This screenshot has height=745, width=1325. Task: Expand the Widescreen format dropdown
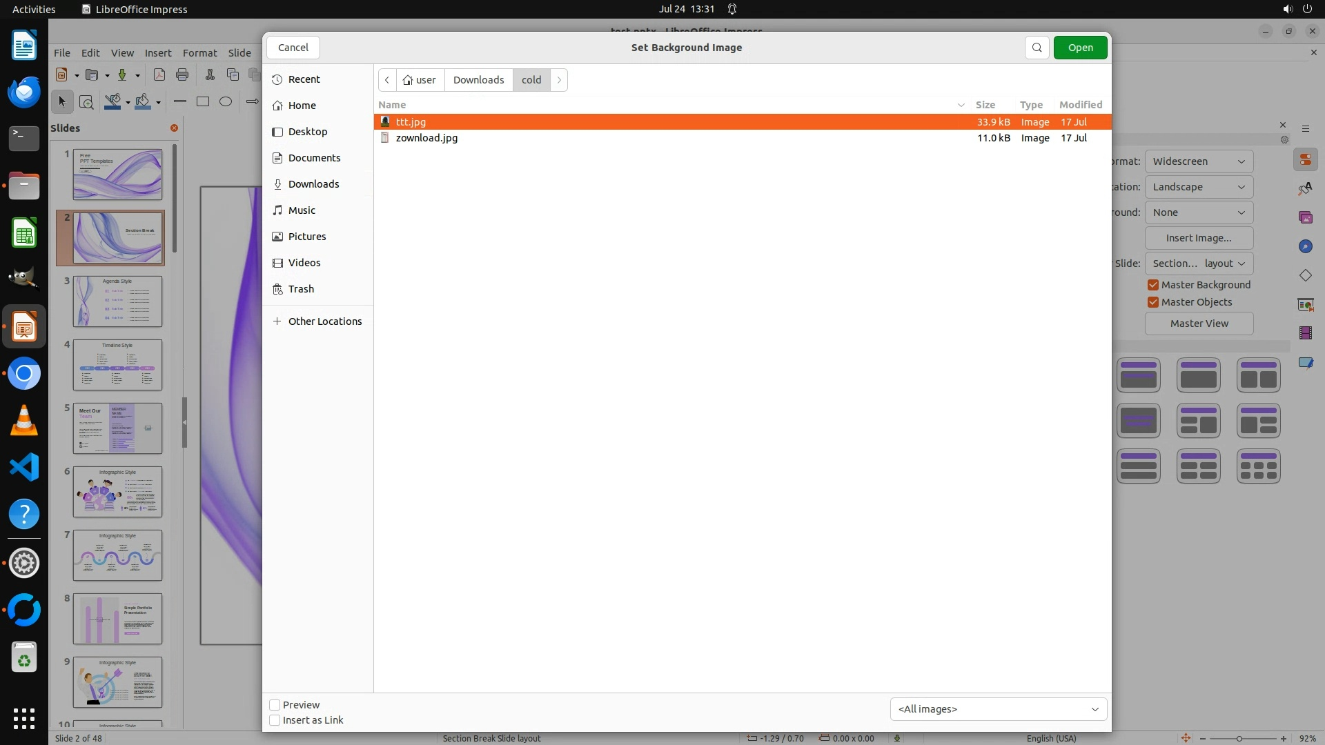(x=1199, y=161)
